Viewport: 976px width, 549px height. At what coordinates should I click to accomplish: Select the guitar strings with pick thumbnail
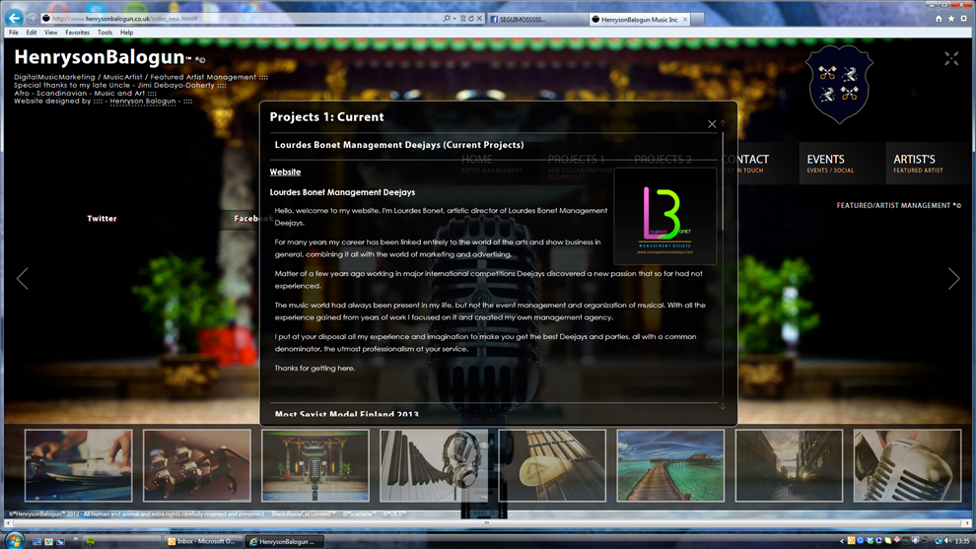(x=552, y=465)
